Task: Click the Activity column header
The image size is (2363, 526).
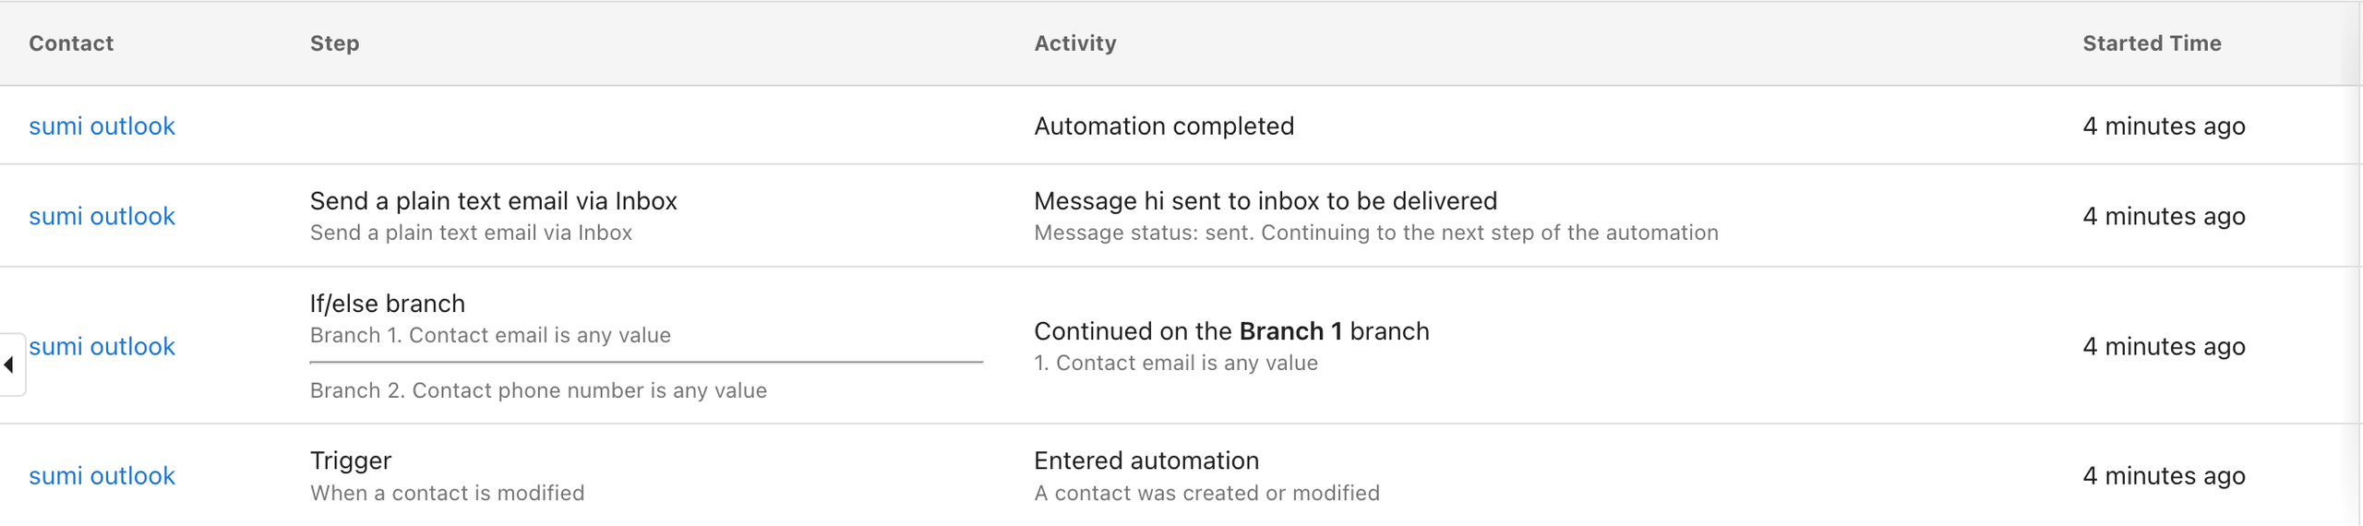Action: pyautogui.click(x=1074, y=43)
